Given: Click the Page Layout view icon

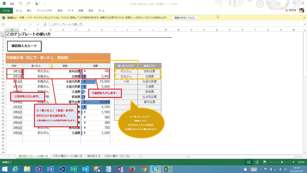Looking at the screenshot, I should coord(257,162).
